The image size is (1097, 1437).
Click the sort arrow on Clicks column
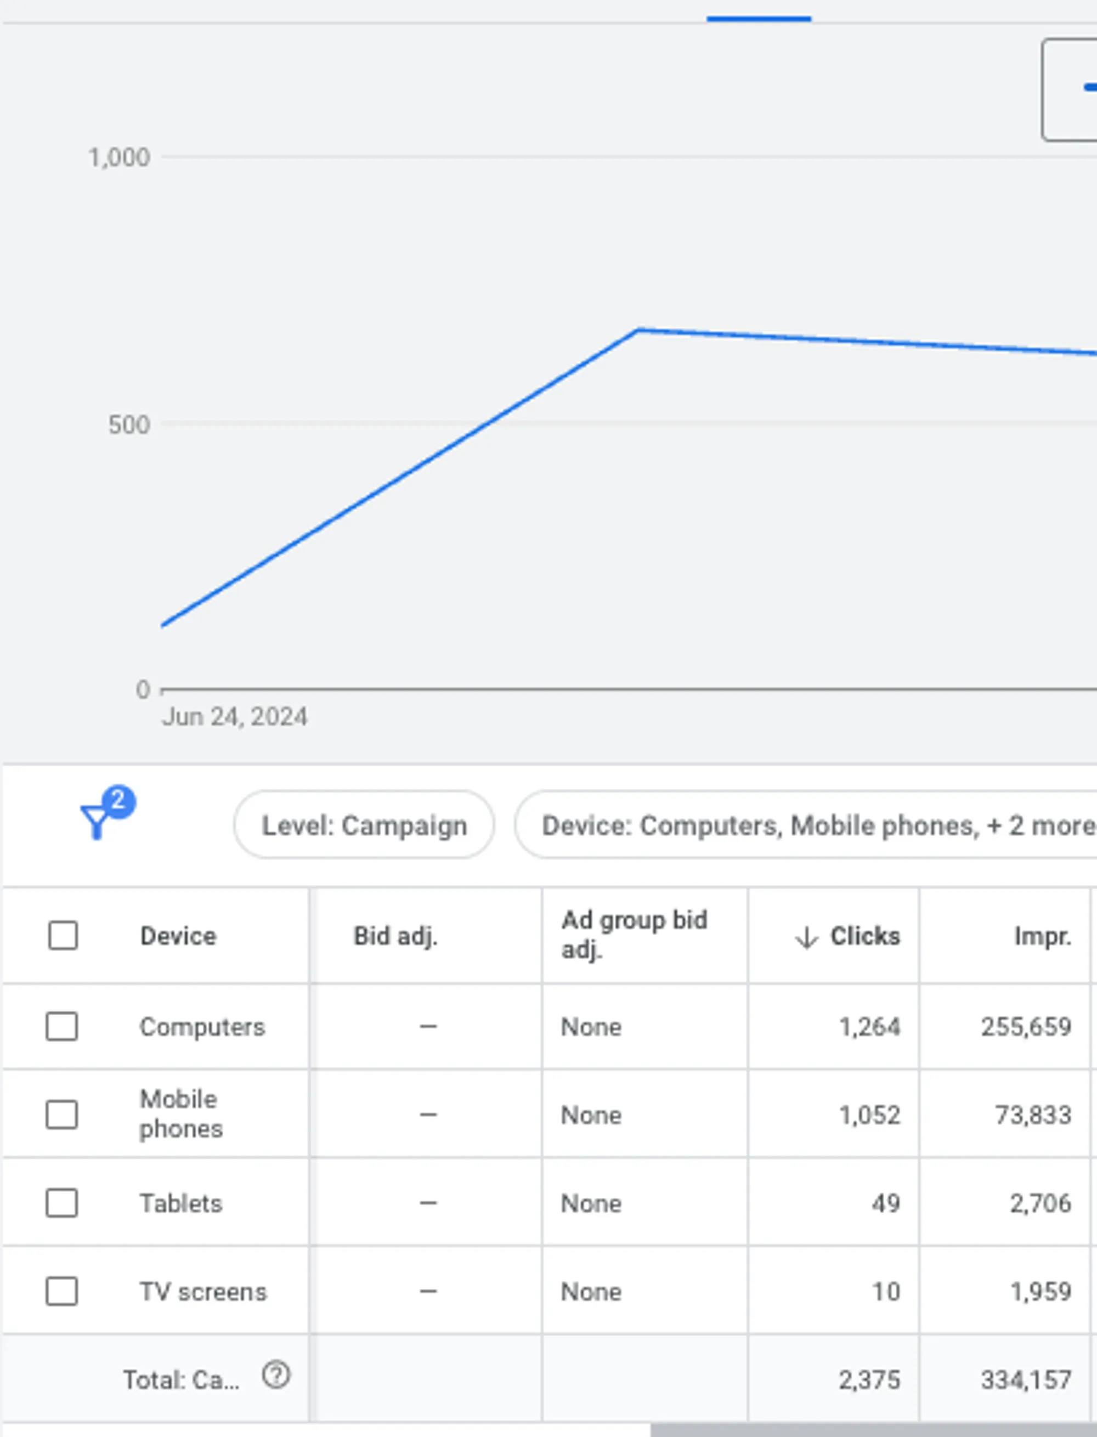click(806, 937)
